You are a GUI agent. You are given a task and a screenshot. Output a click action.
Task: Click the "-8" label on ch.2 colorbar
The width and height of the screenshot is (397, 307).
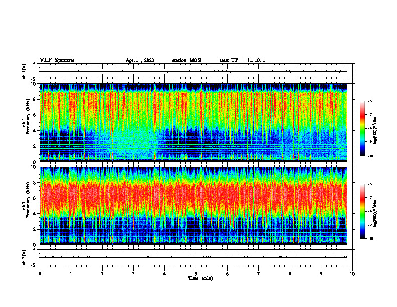[370, 211]
